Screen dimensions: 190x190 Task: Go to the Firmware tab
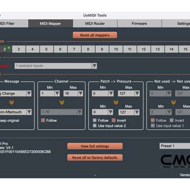(139, 24)
